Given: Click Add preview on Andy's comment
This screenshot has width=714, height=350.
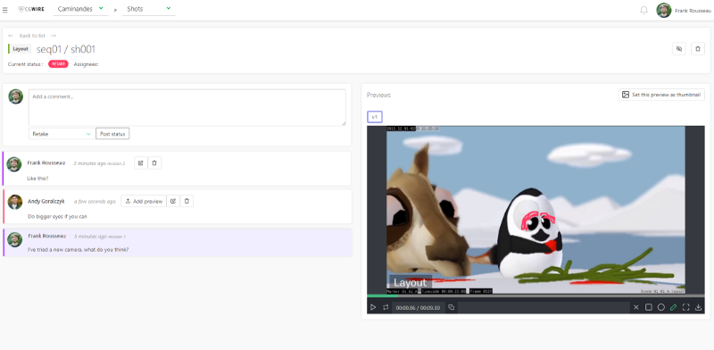Looking at the screenshot, I should coord(144,201).
